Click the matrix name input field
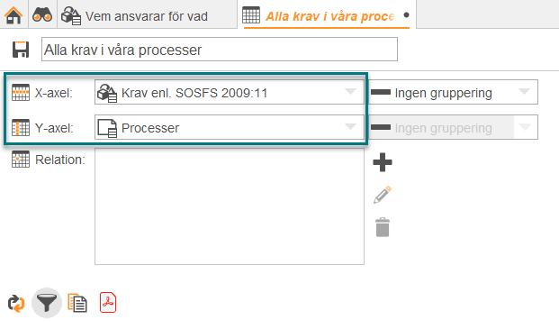559x329 pixels. pos(220,50)
